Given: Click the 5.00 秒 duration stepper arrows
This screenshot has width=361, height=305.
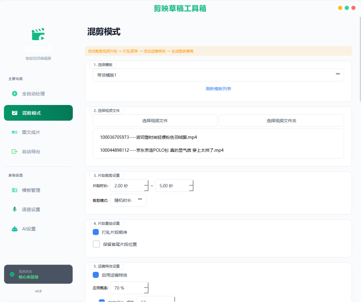Looking at the screenshot, I should pyautogui.click(x=191, y=186).
